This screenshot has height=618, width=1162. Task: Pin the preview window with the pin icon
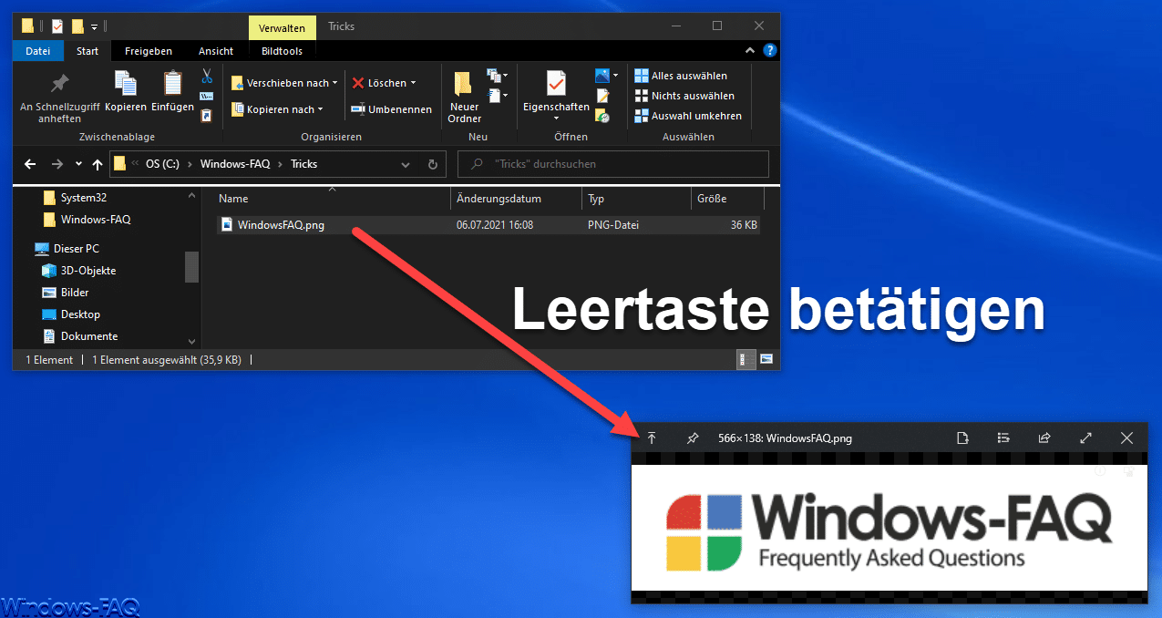click(692, 438)
